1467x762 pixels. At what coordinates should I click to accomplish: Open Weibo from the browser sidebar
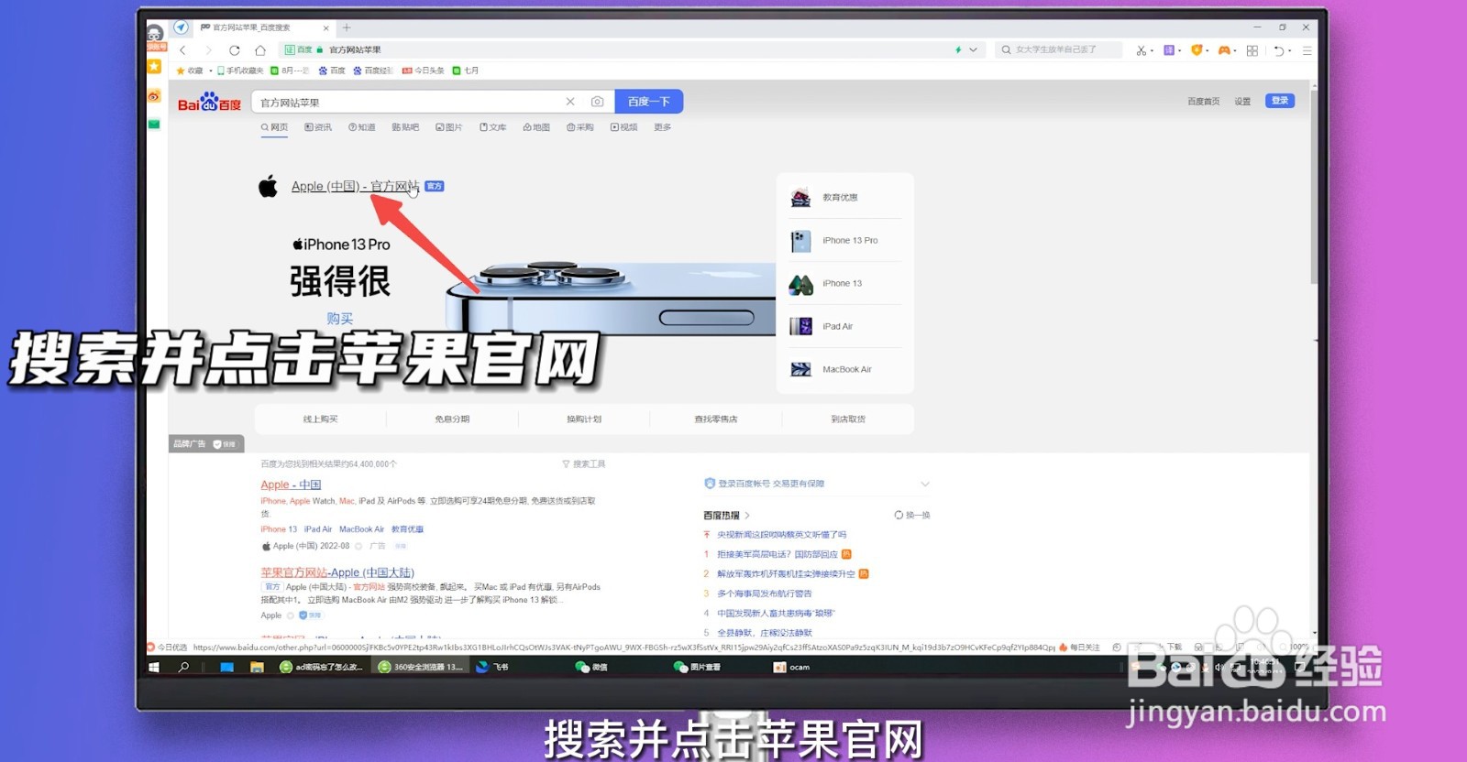[154, 96]
